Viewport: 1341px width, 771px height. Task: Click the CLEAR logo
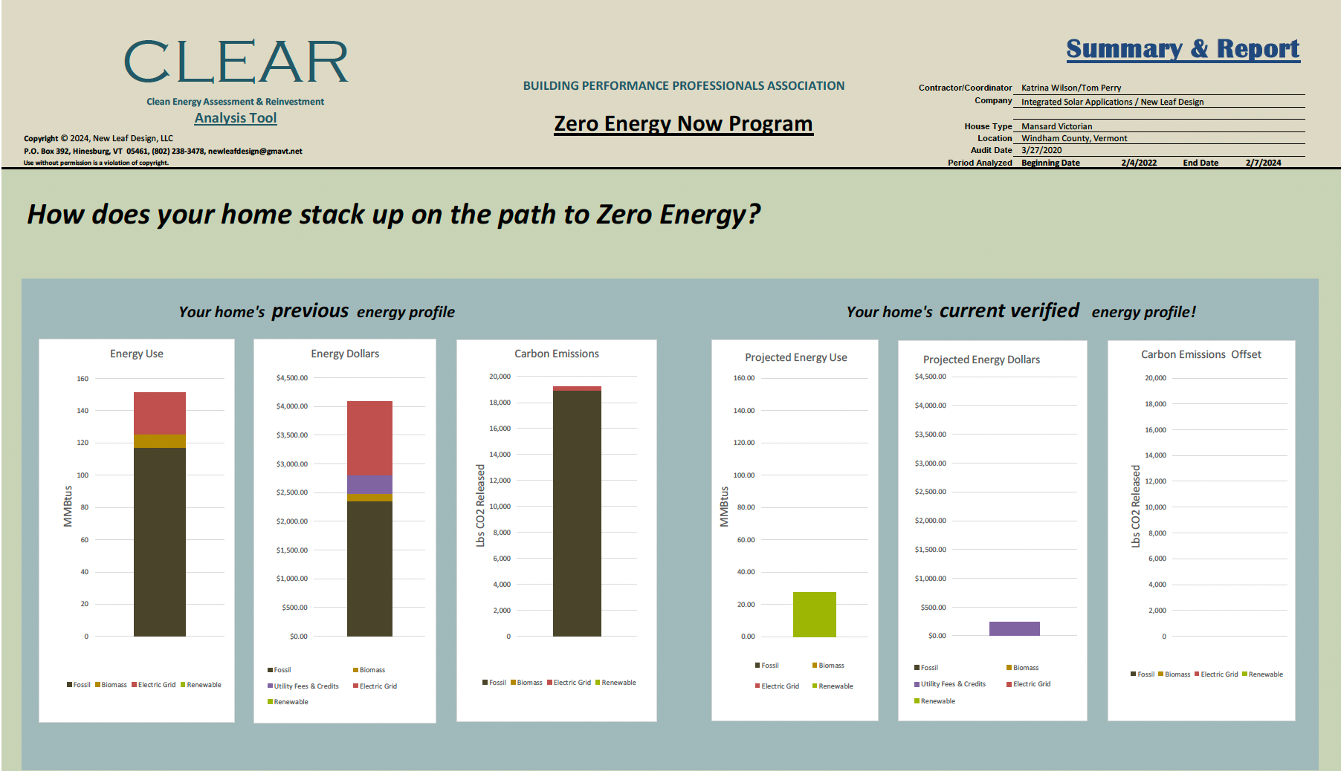[x=236, y=62]
